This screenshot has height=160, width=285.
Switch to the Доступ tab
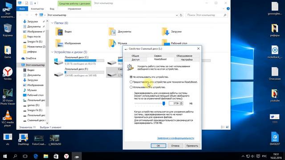tap(135, 60)
